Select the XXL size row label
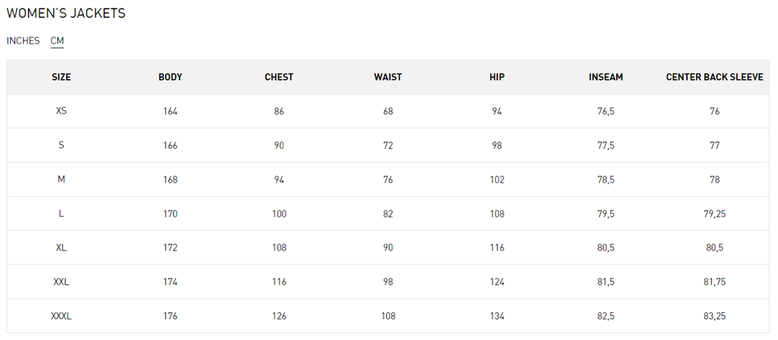Image resolution: width=778 pixels, height=340 pixels. pos(61,282)
